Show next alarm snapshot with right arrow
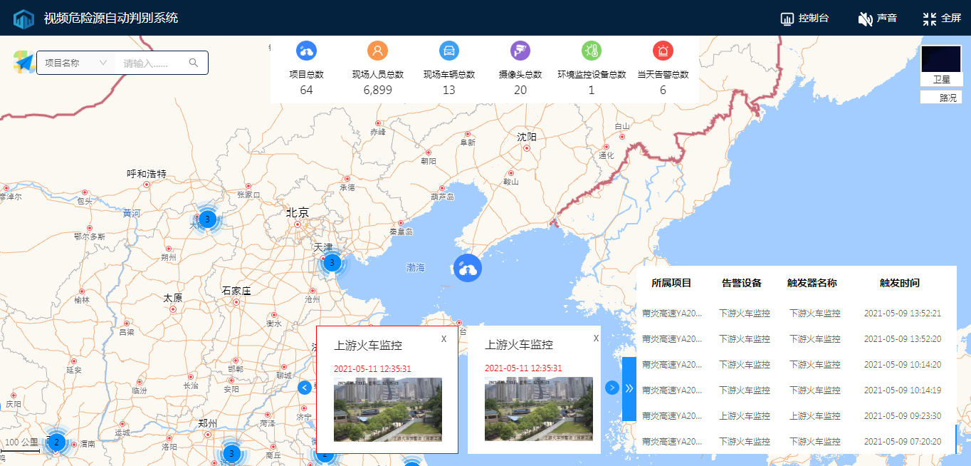 coord(612,388)
